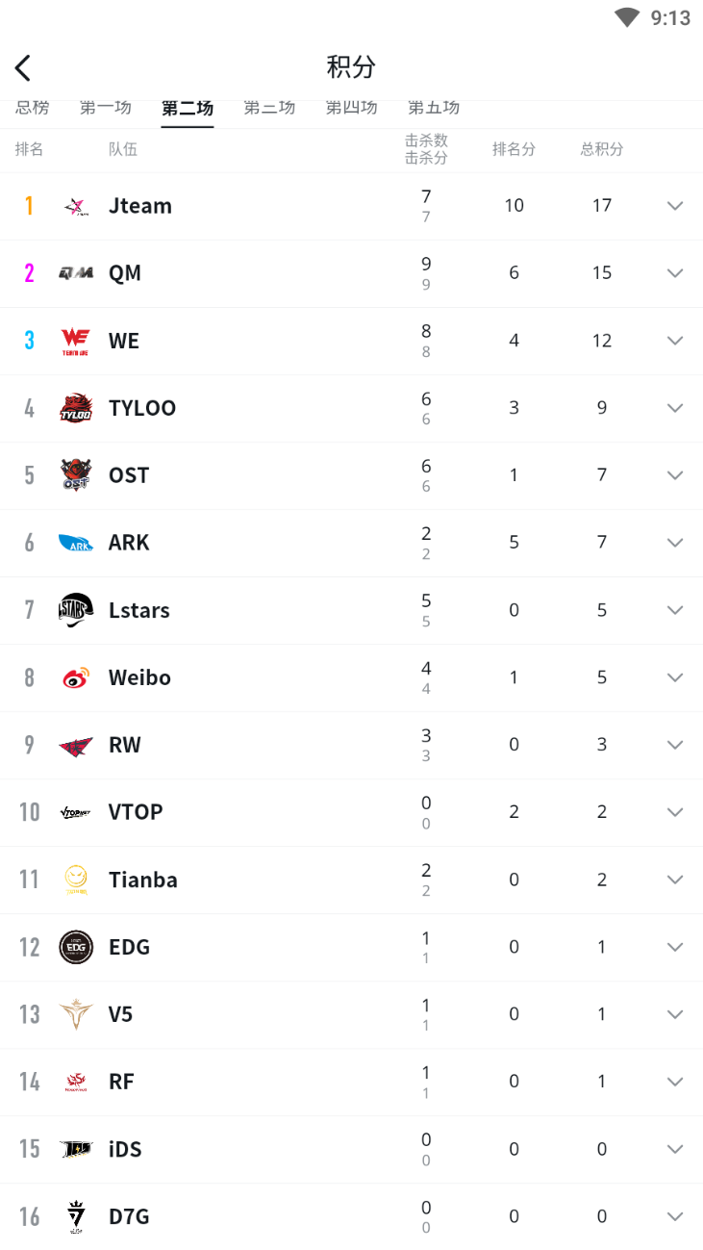The image size is (703, 1250).
Task: Select the VTOP team name
Action: point(136,812)
